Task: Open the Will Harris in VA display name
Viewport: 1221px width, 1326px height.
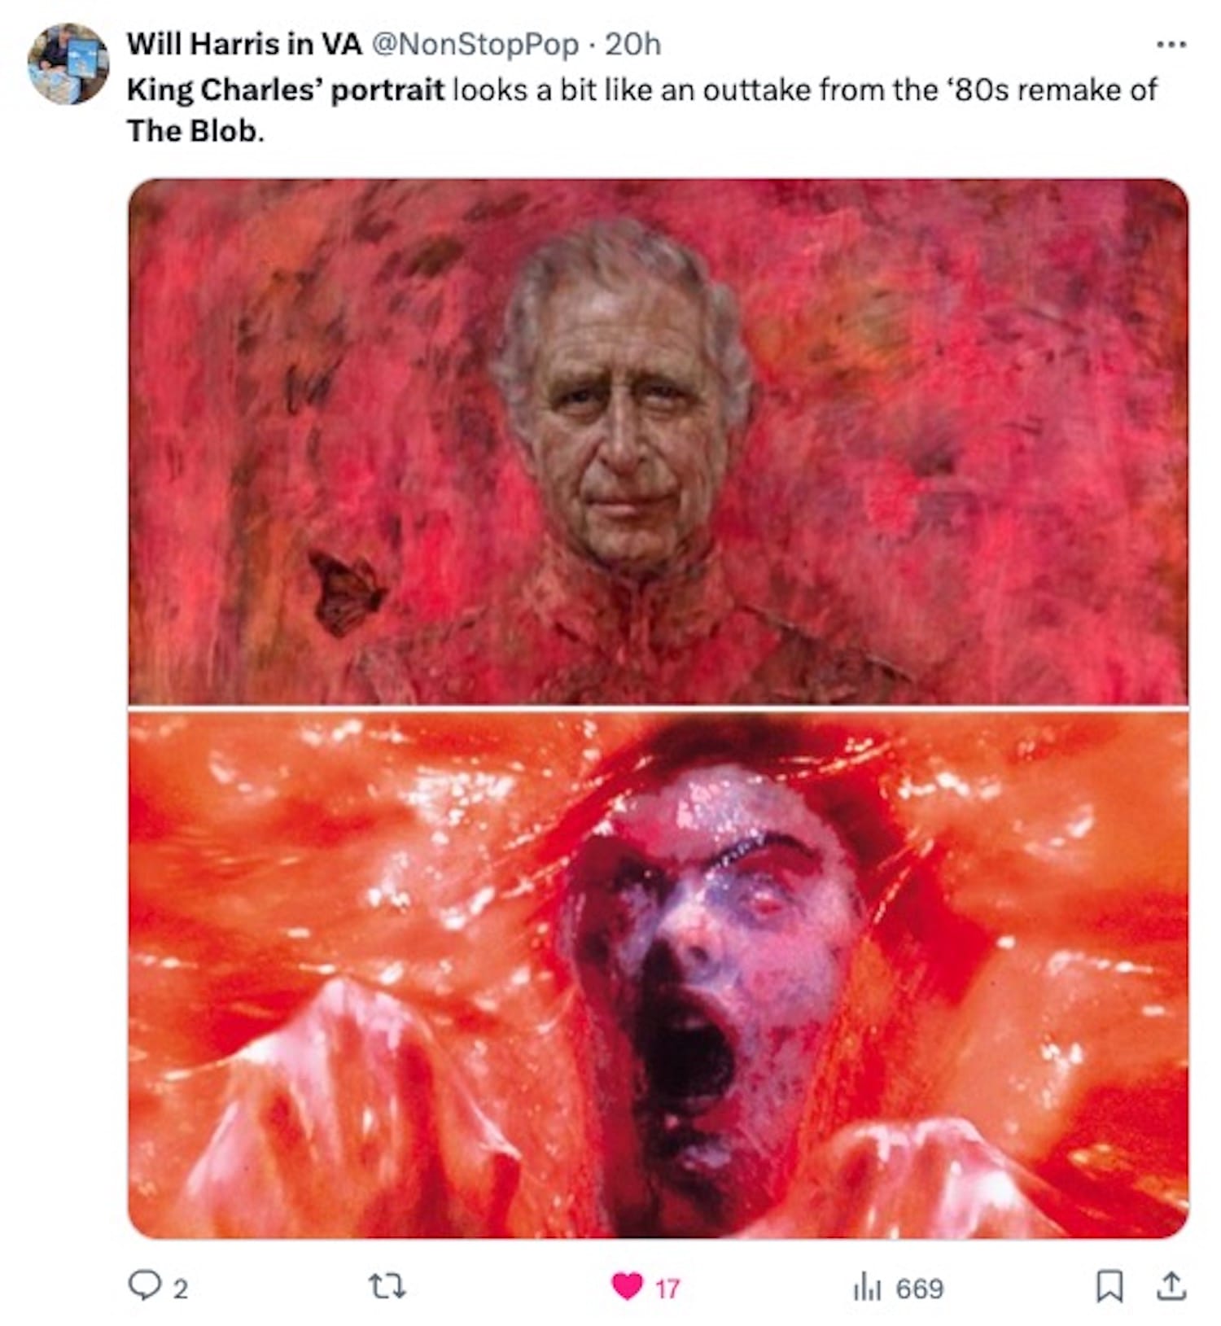Action: [x=244, y=44]
